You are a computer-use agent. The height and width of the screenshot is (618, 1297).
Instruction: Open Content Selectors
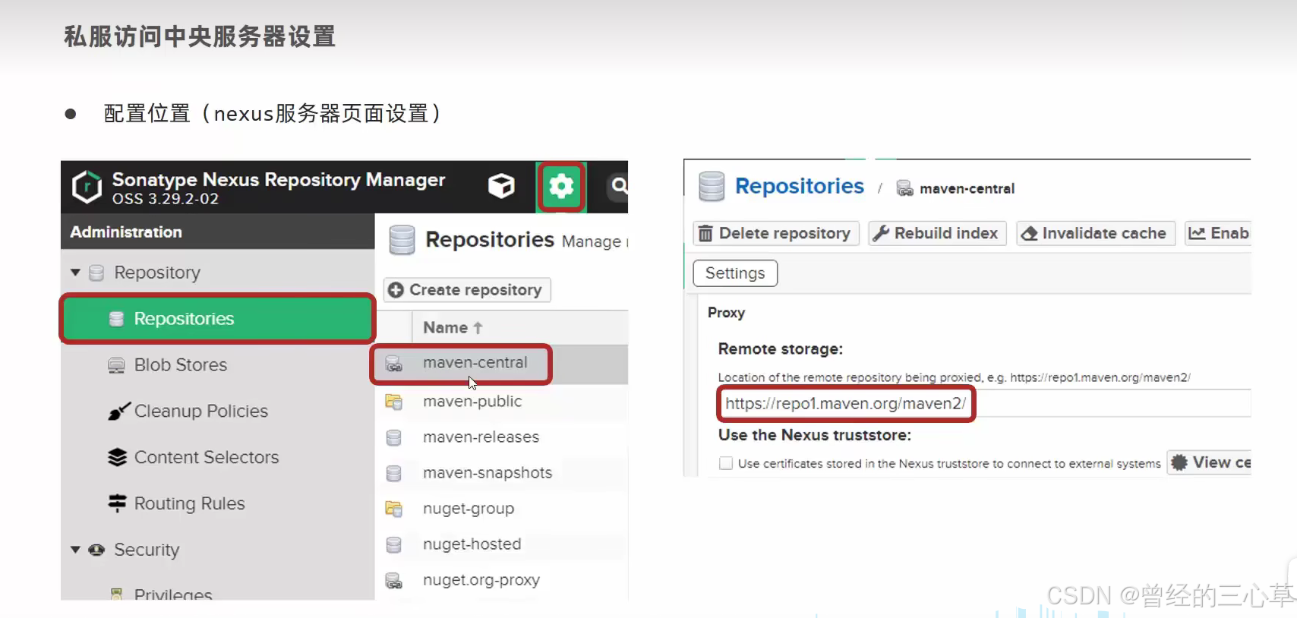point(206,458)
